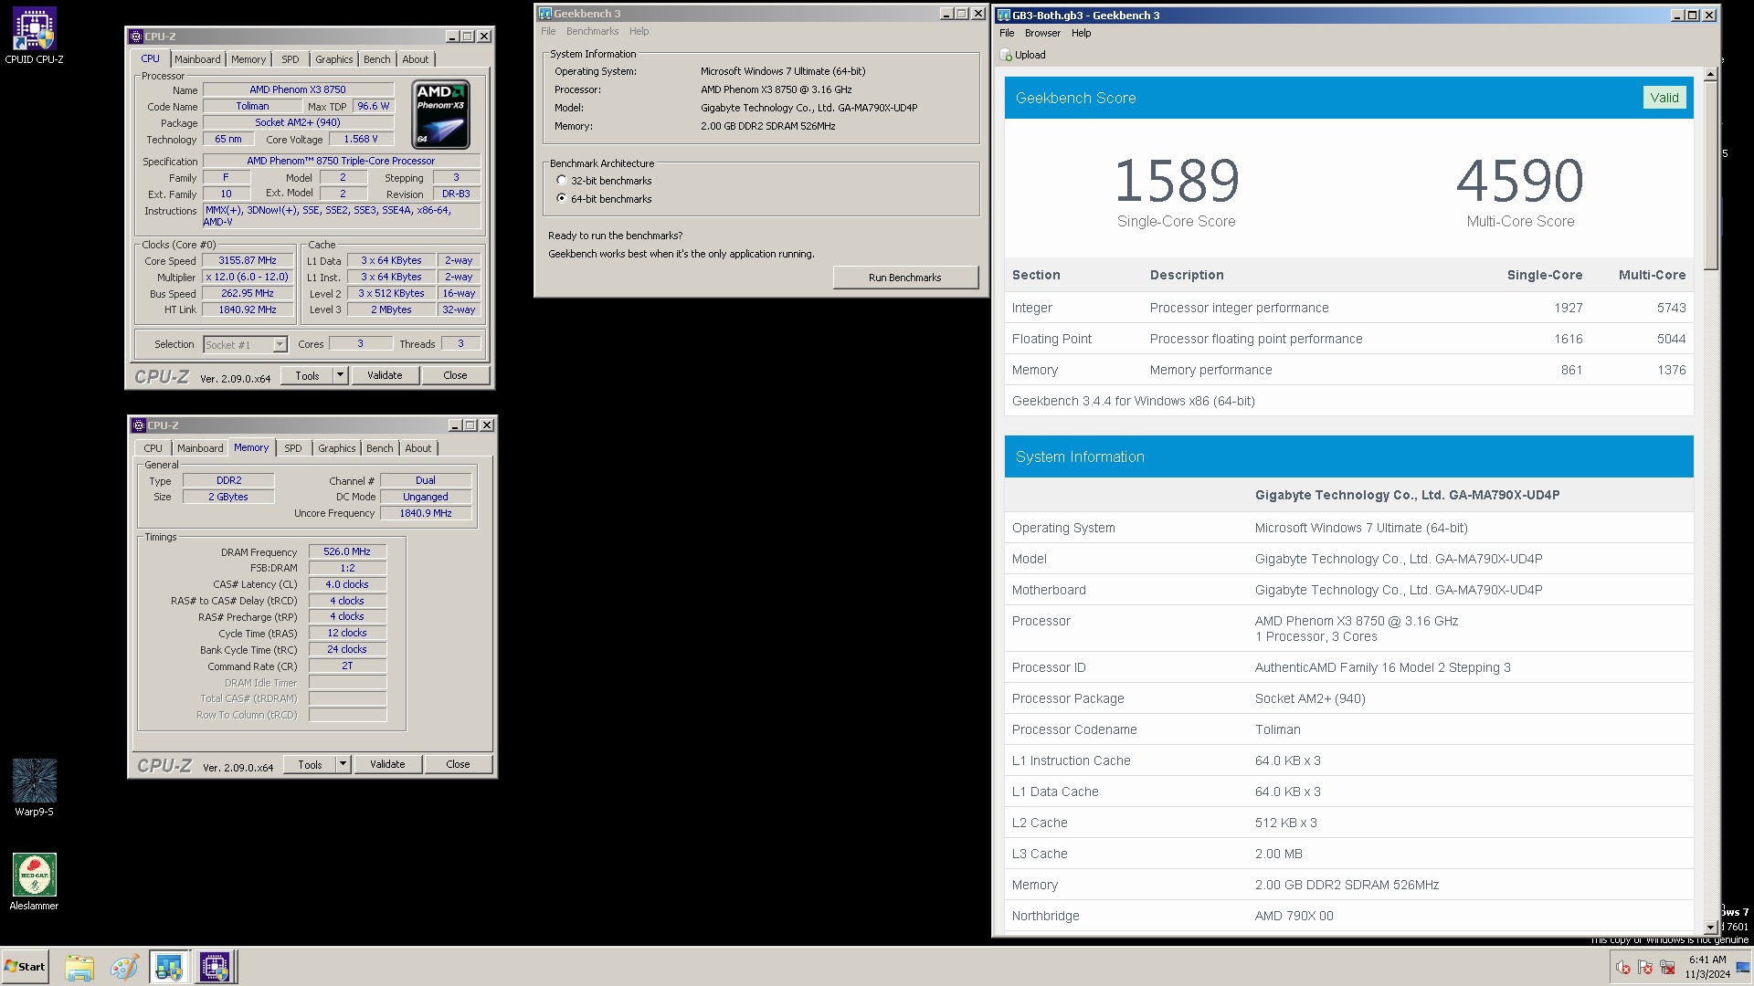This screenshot has height=986, width=1754.
Task: Click the Core Speed value 3155.87 MHz
Action: (x=247, y=260)
